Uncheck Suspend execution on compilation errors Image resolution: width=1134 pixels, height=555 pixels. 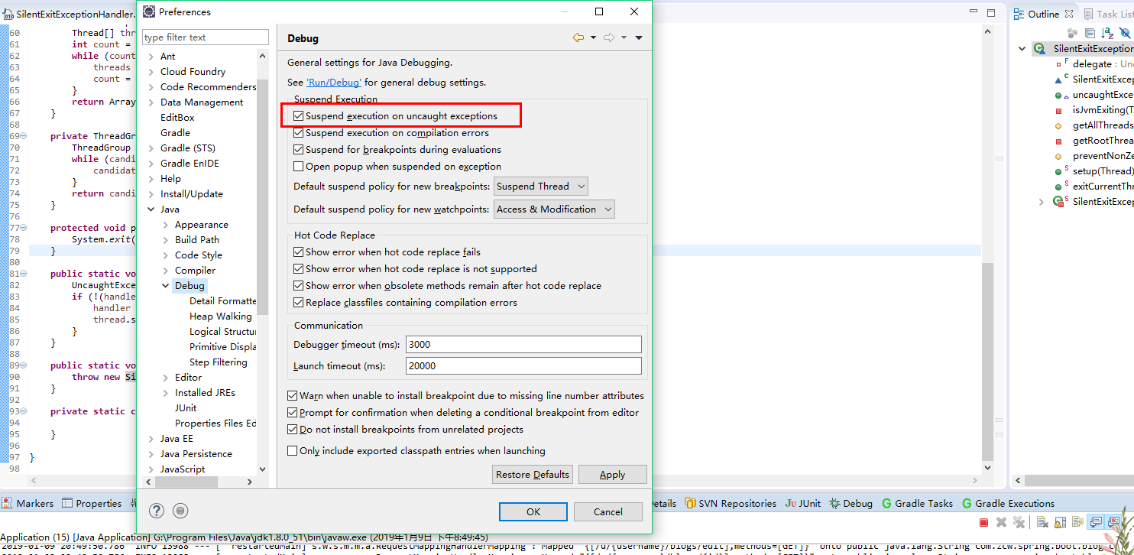[x=298, y=132]
